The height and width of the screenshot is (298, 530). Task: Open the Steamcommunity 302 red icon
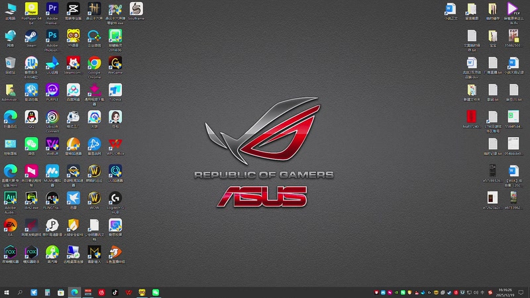pos(73,65)
